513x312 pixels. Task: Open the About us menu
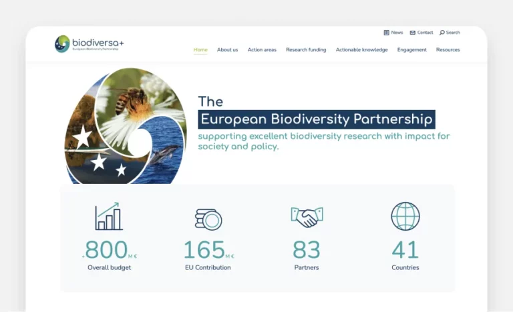point(227,50)
